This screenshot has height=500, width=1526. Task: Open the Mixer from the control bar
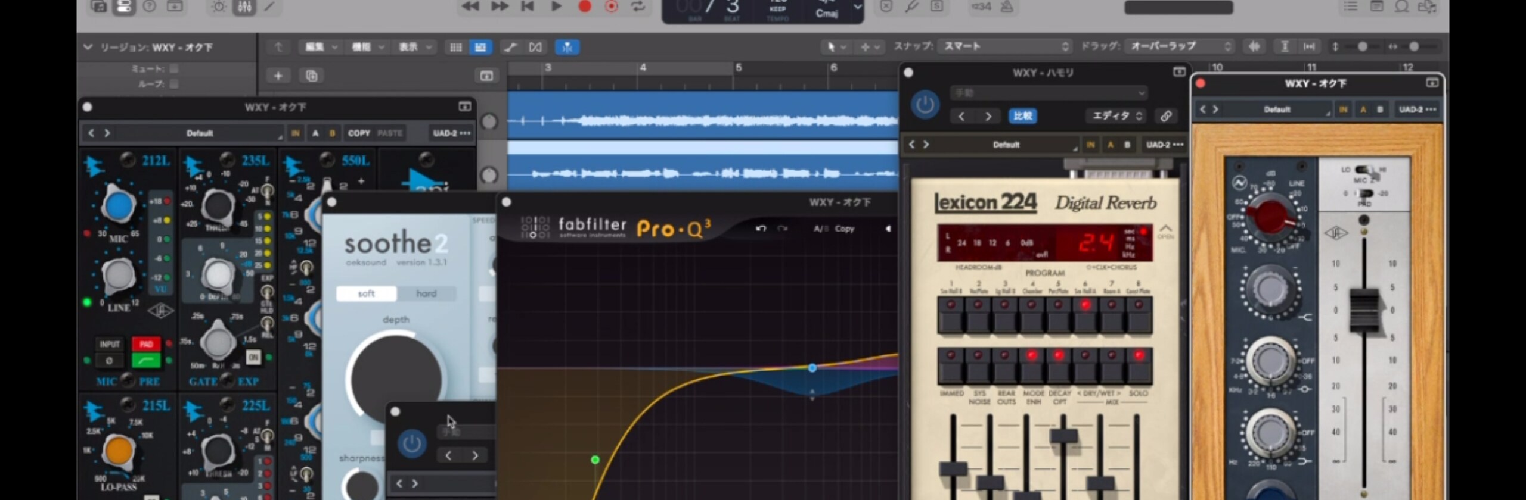245,7
